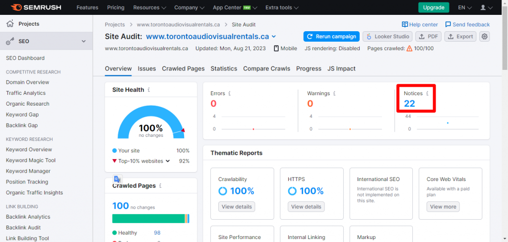Open Organic Research in sidebar
Image resolution: width=508 pixels, height=242 pixels.
28,104
